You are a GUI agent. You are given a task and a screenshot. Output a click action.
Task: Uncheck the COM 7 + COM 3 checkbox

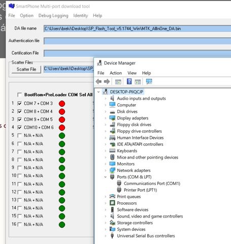click(x=19, y=103)
